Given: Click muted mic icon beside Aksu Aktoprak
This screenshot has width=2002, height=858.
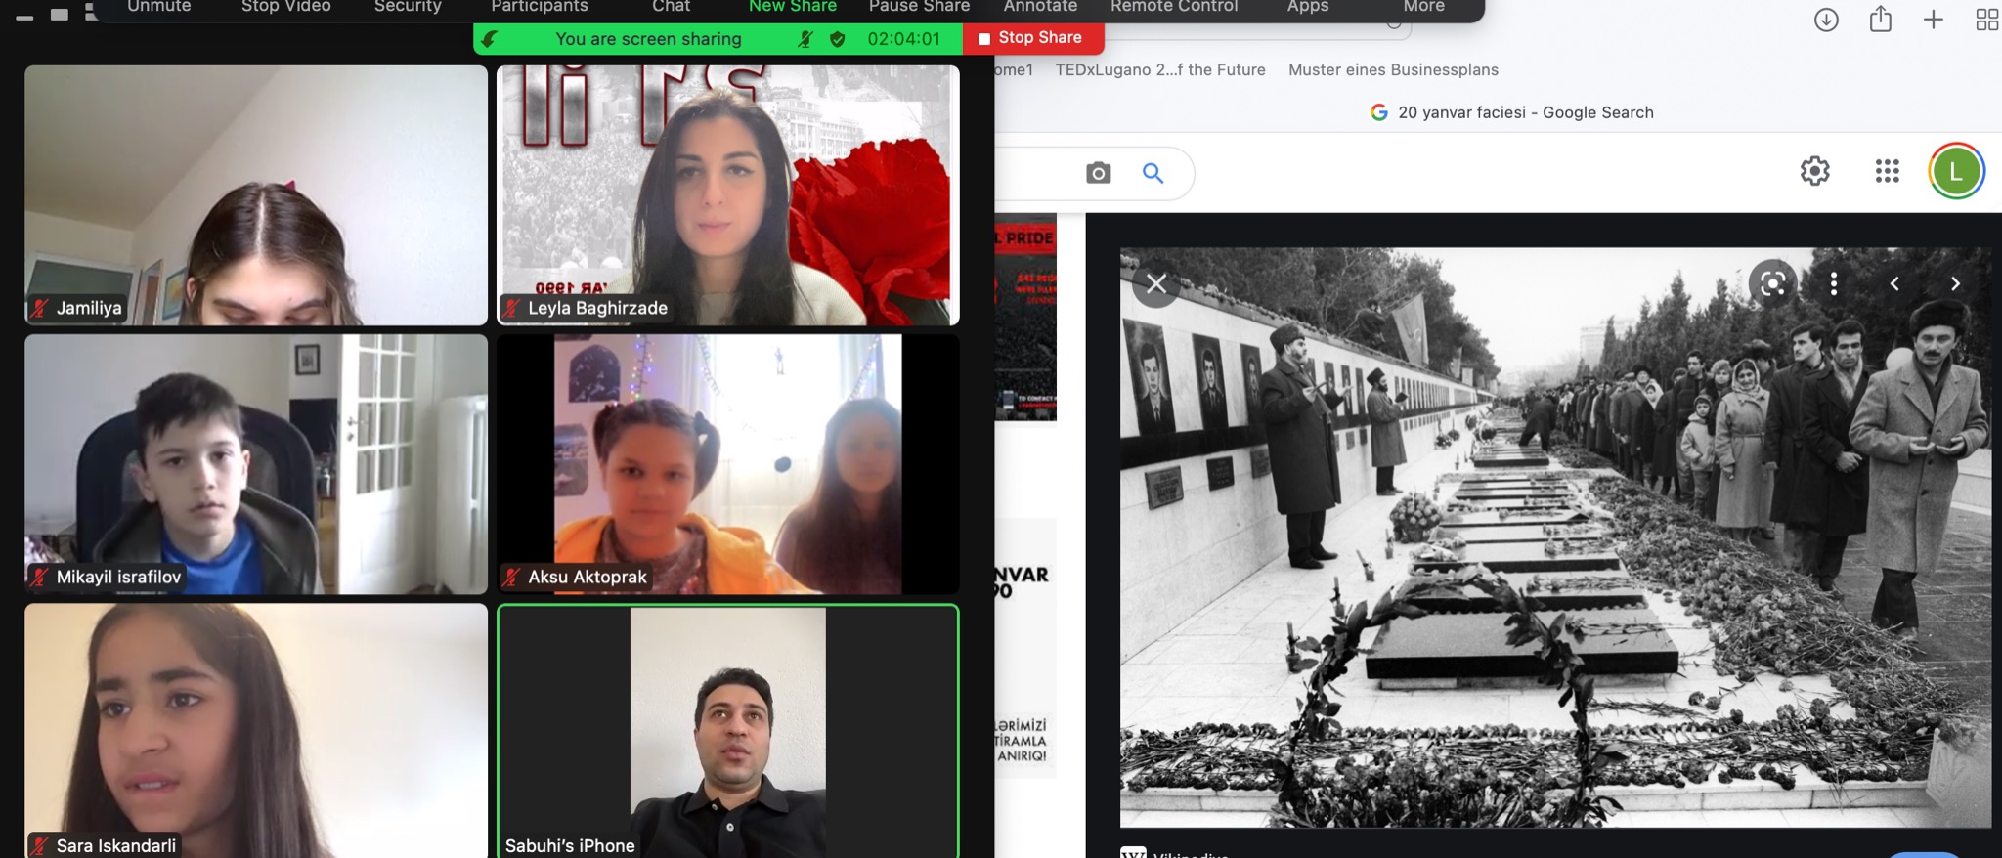Looking at the screenshot, I should [512, 577].
